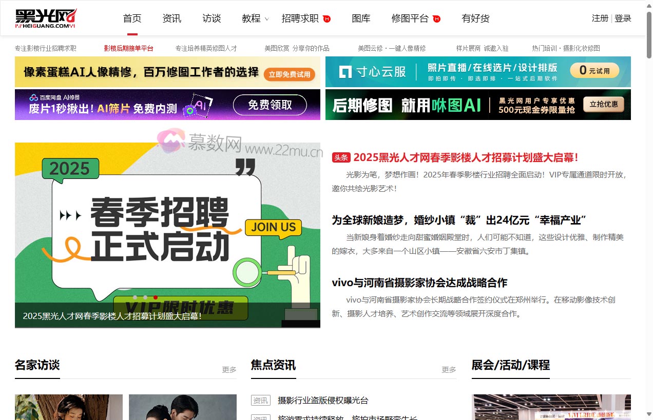653x420 pixels.
Task: Click the 黑光网 site logo
Action: pos(45,17)
